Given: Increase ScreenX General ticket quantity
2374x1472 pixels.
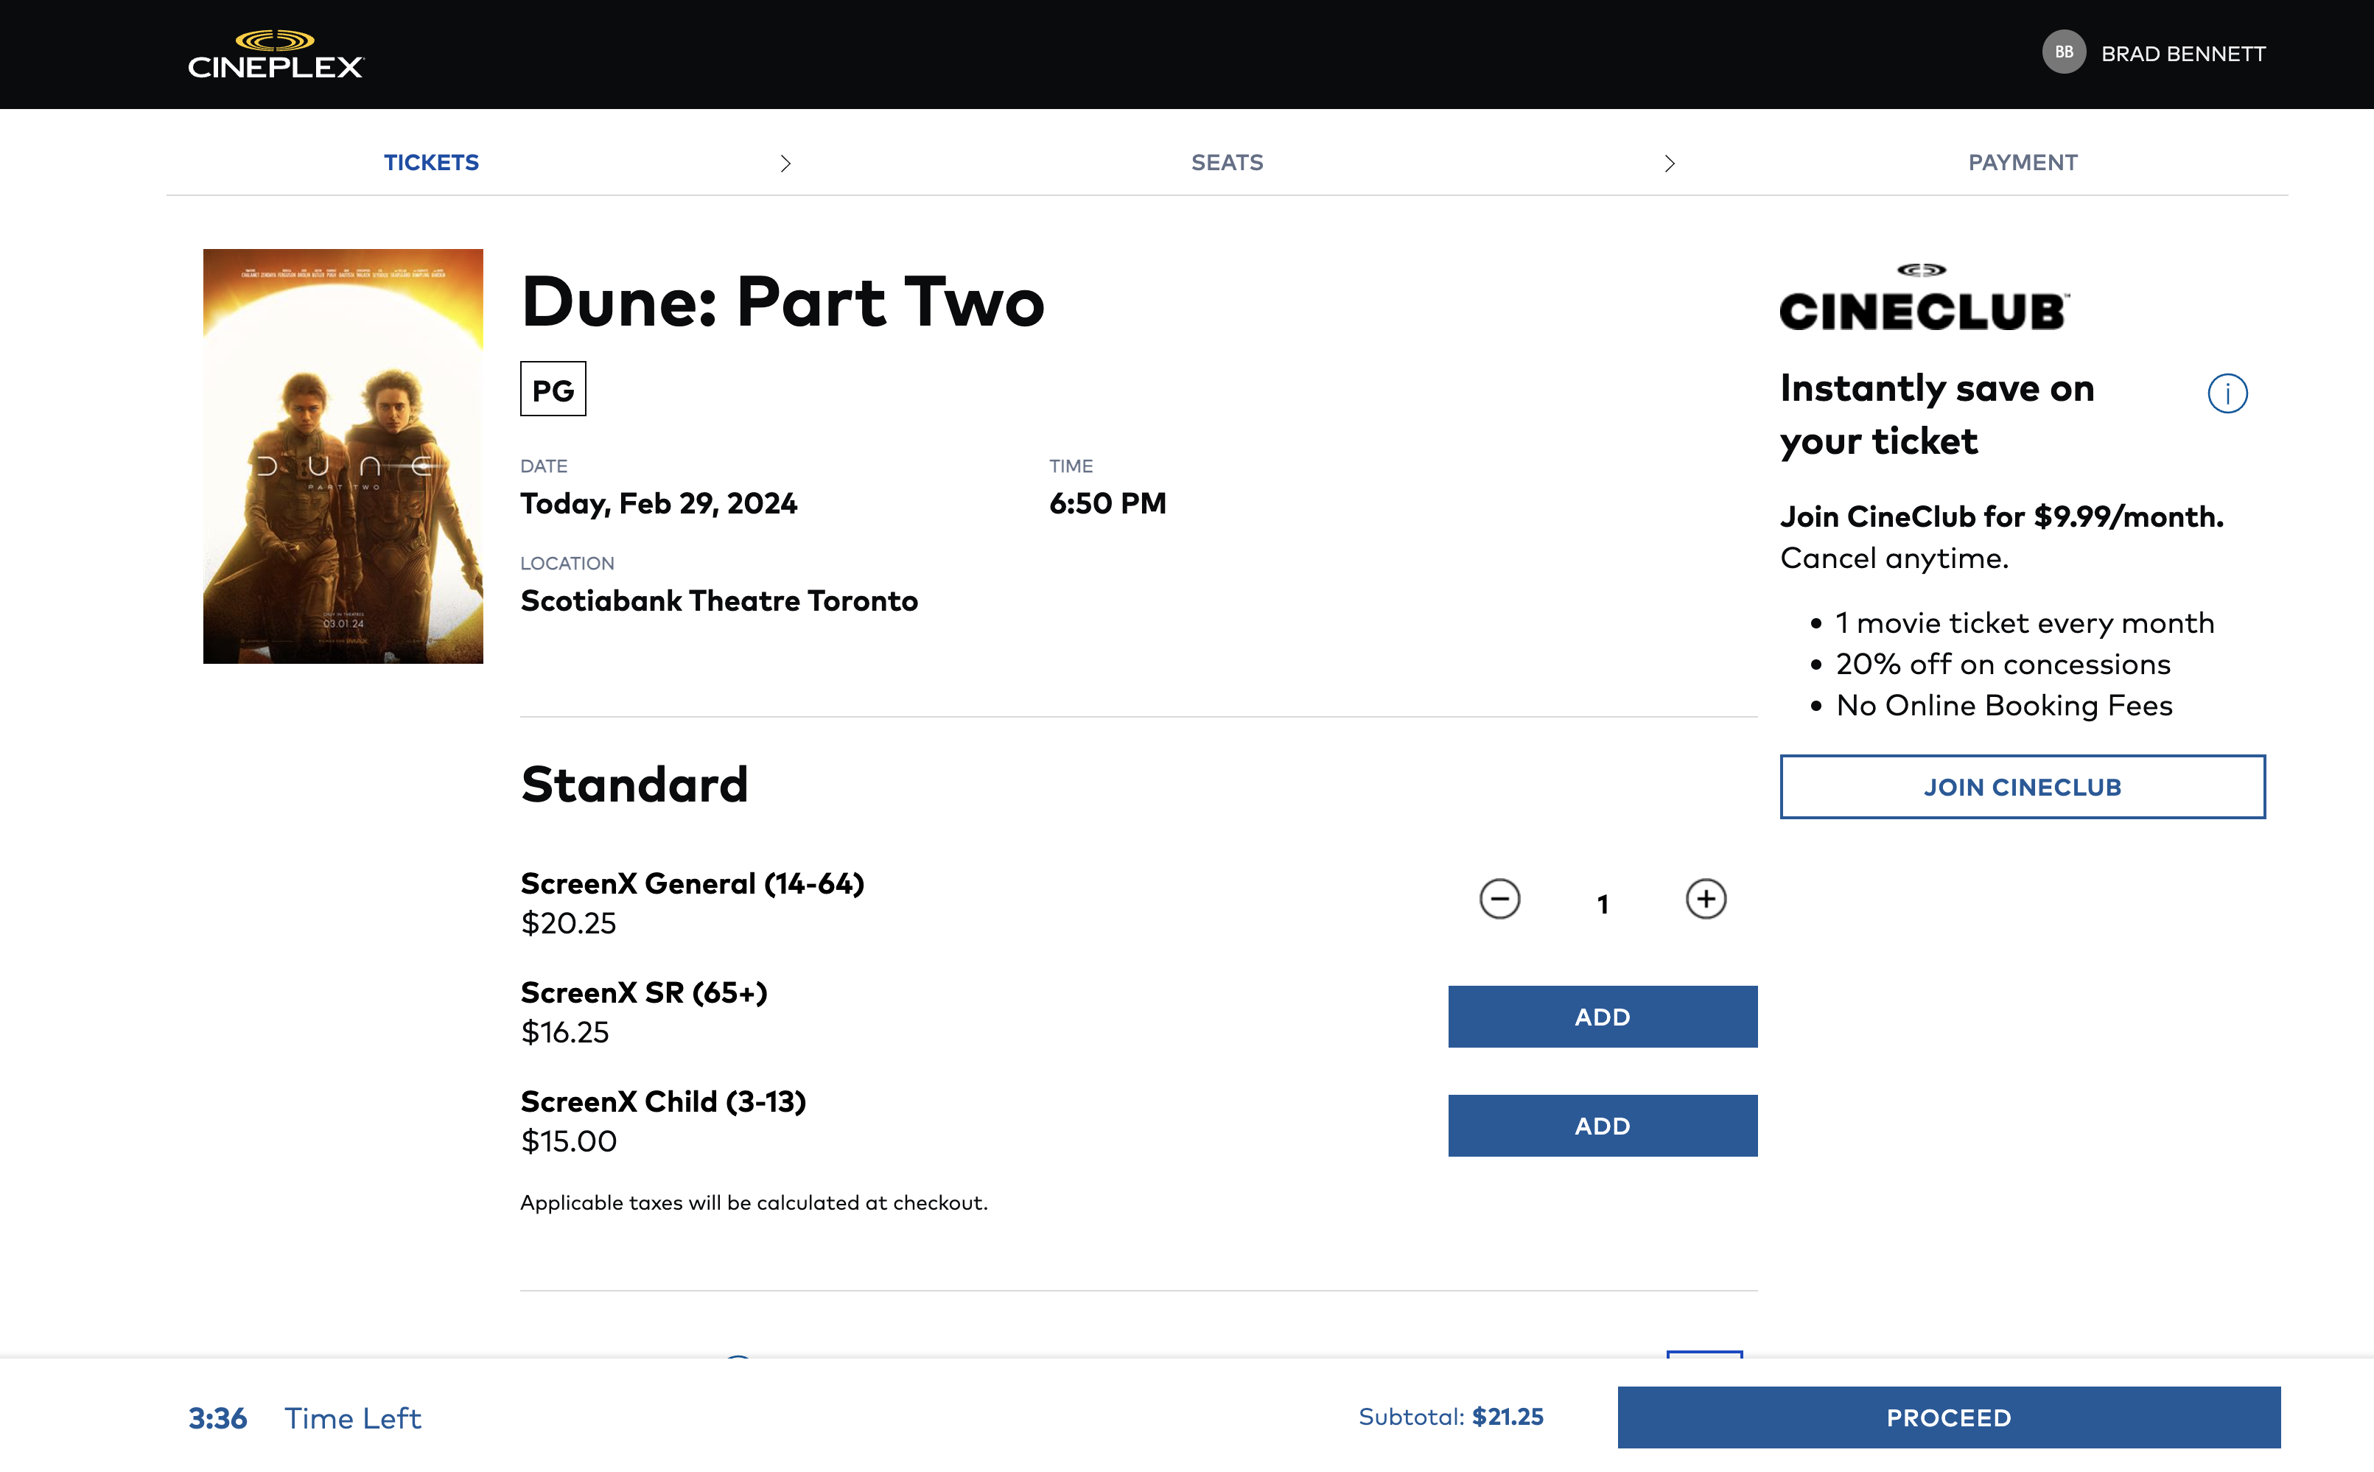Looking at the screenshot, I should click(1706, 899).
